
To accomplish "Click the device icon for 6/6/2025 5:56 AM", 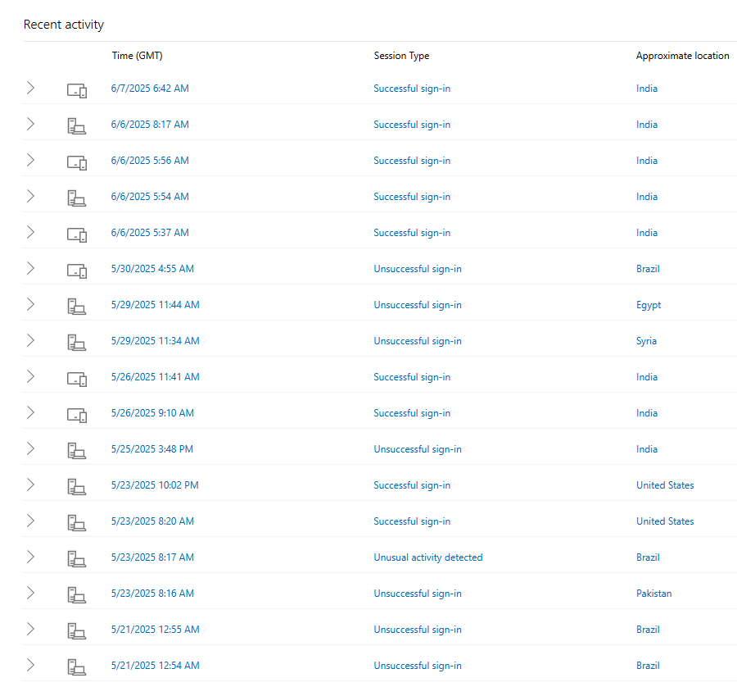I will pyautogui.click(x=77, y=162).
